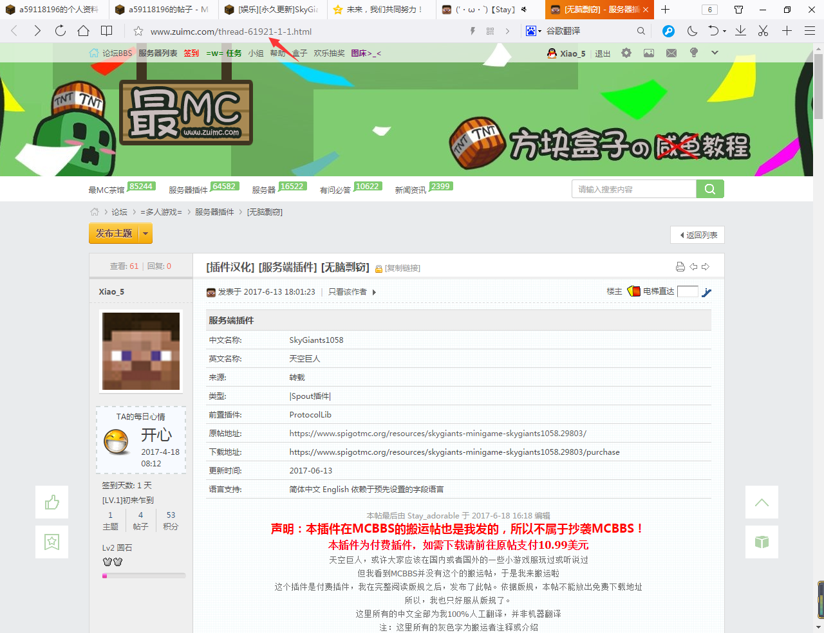The width and height of the screenshot is (824, 633).
Task: Open the reading/bookmarks book icon
Action: 107,31
